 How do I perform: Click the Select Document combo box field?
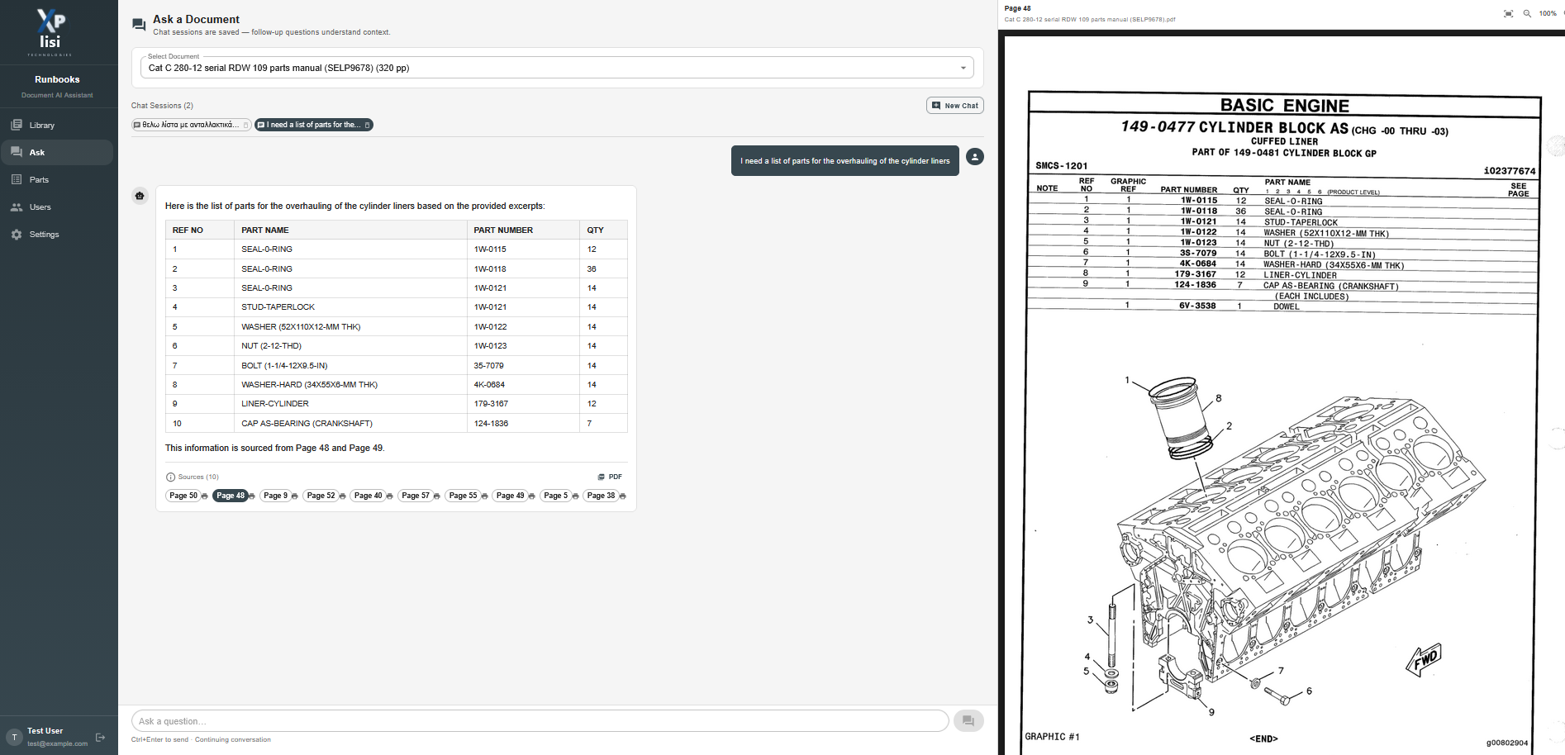click(557, 68)
